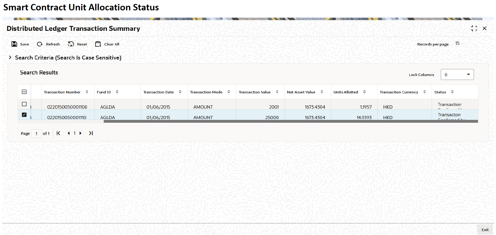Viewport: 496px width, 235px height.
Task: Click the Status column header
Action: point(440,92)
